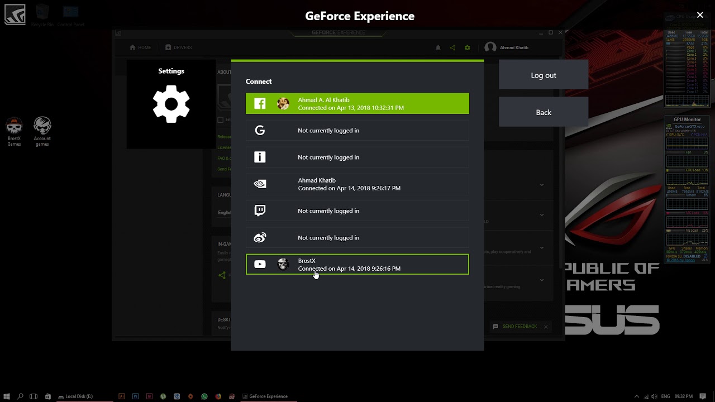The width and height of the screenshot is (715, 402).
Task: Open Task View on the taskbar
Action: coord(34,396)
